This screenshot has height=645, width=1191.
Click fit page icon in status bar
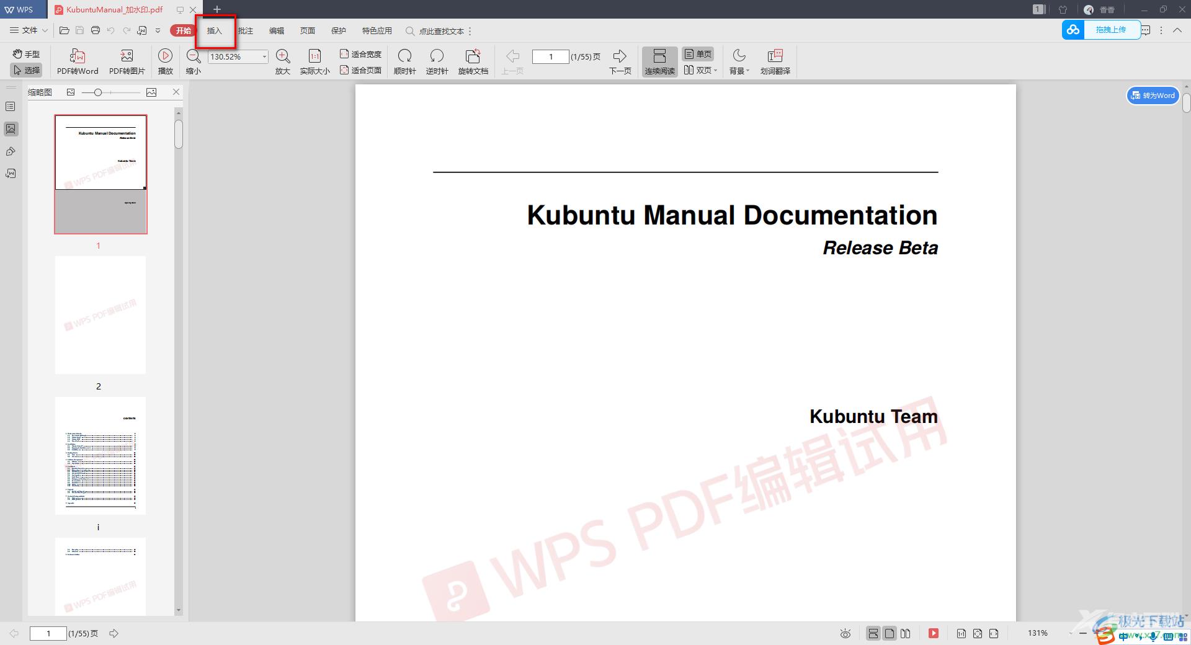(978, 633)
